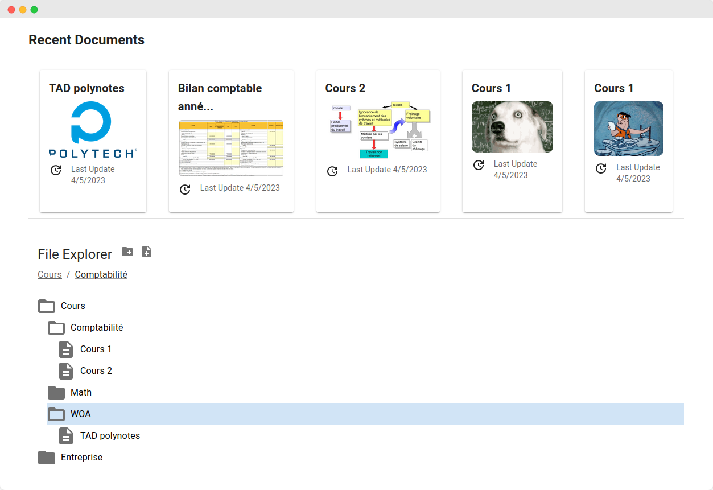Click the Bilan comptable anné... card title
Viewport: 713px width, 490px height.
(x=220, y=97)
